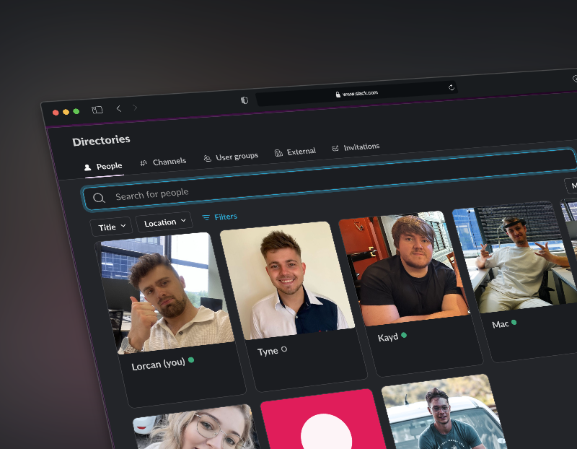
Task: Open Kayd's profile photo
Action: (404, 269)
